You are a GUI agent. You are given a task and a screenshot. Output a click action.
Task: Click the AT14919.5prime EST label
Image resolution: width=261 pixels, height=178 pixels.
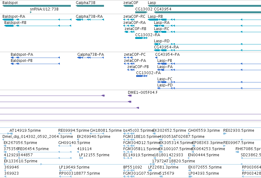[x=25, y=131]
